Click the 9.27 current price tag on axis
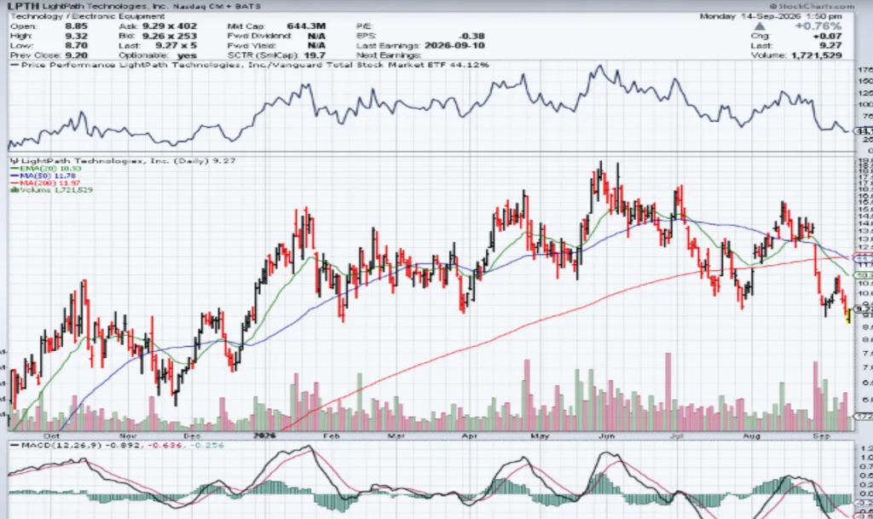This screenshot has height=519, width=873. click(x=864, y=309)
